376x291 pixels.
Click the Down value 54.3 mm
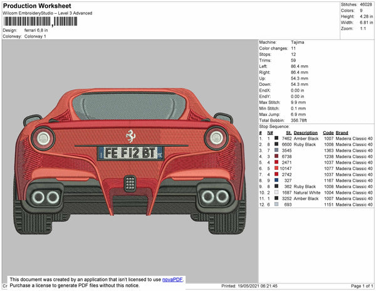[300, 84]
